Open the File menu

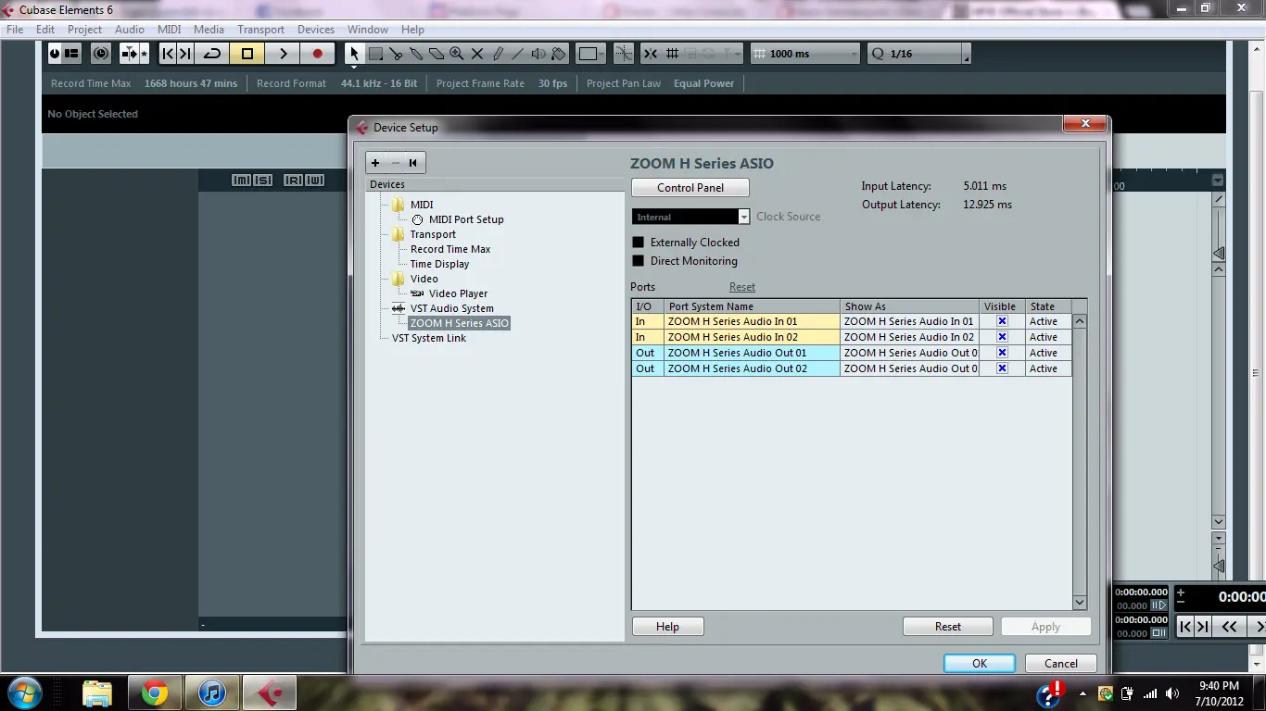point(15,30)
